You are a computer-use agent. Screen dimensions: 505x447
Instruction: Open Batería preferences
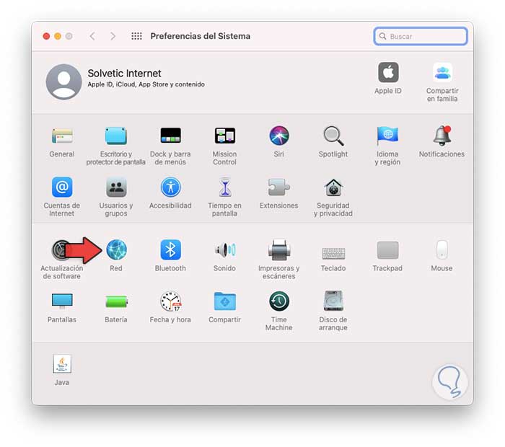pos(116,301)
